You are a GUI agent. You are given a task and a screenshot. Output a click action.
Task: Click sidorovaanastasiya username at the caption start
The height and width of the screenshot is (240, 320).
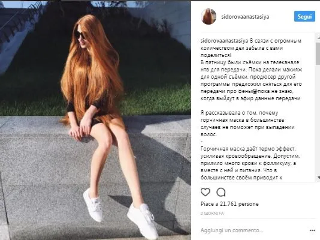click(224, 41)
